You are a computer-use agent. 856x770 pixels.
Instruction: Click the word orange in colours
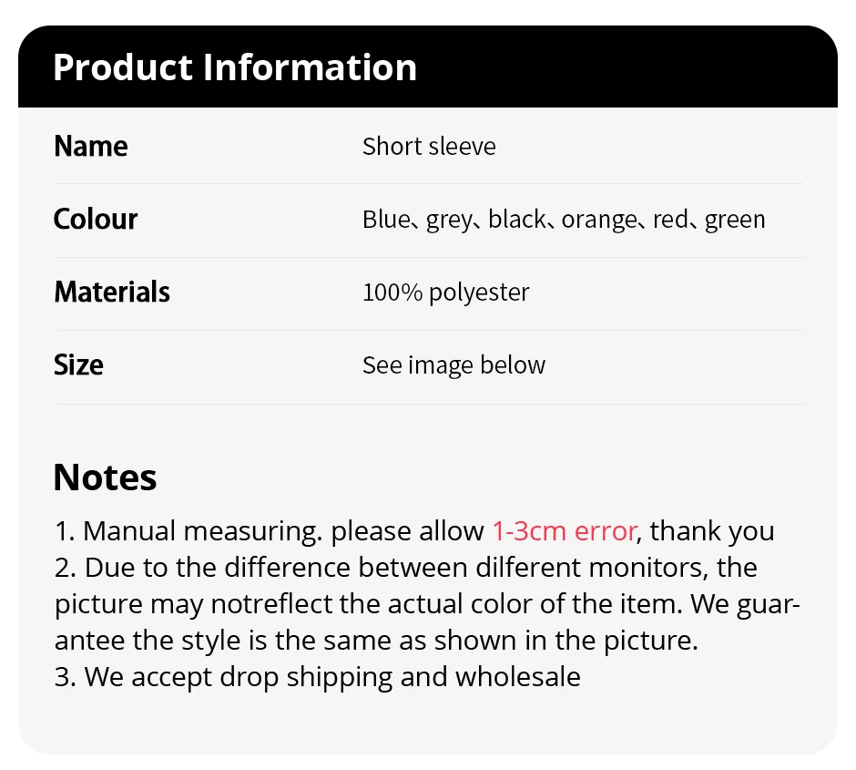pos(599,221)
